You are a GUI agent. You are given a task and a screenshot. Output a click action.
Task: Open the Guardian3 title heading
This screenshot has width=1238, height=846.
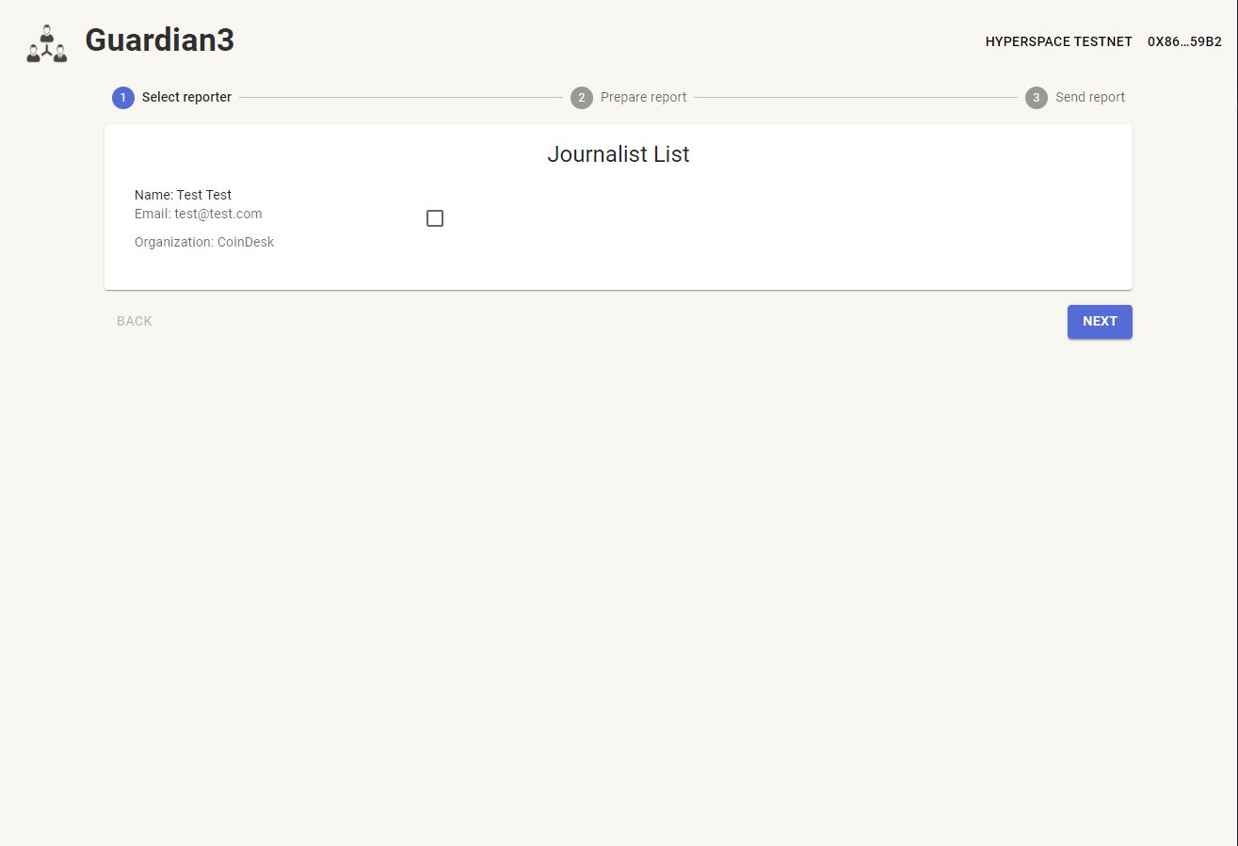click(159, 40)
